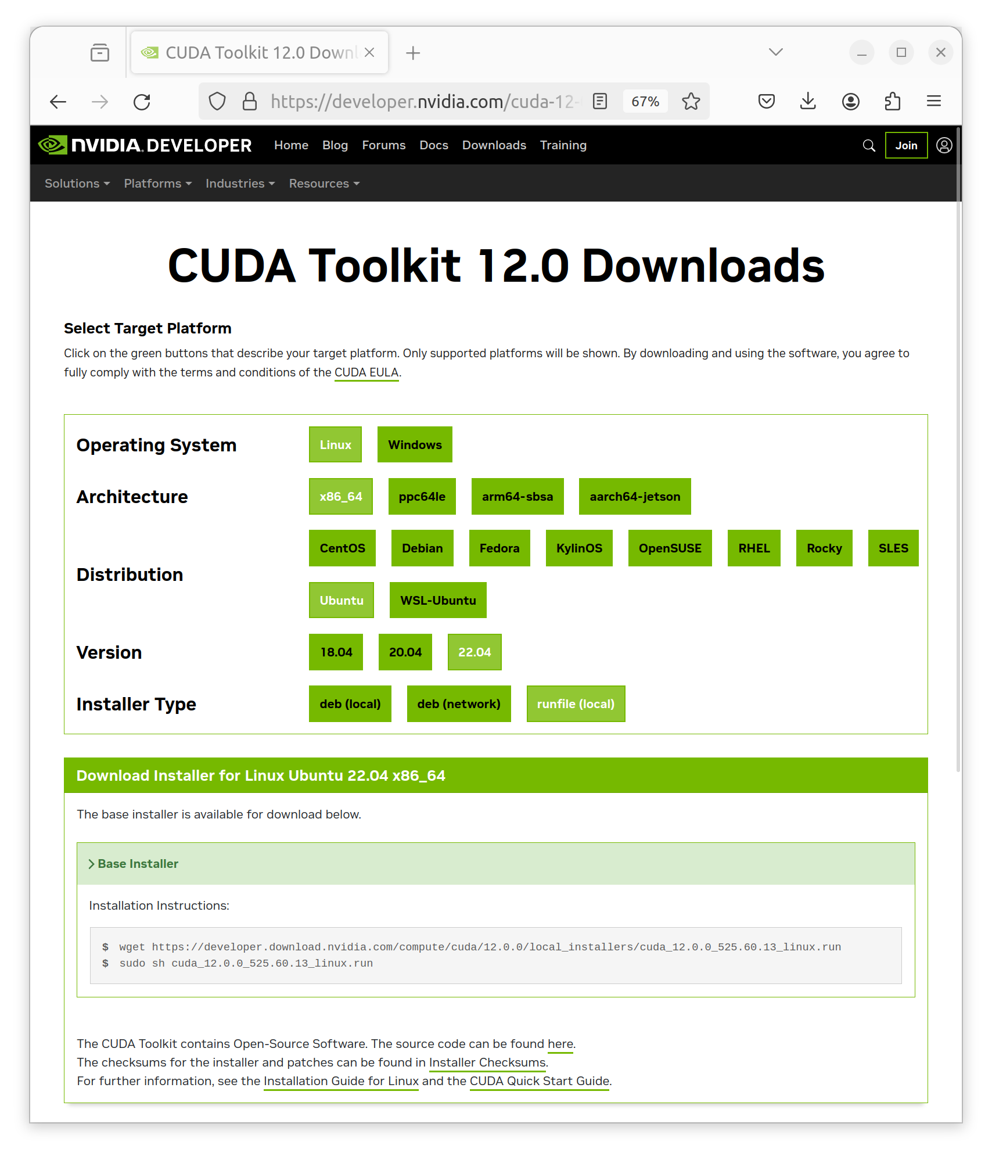
Task: Select WSL-Ubuntu distribution
Action: coord(438,600)
